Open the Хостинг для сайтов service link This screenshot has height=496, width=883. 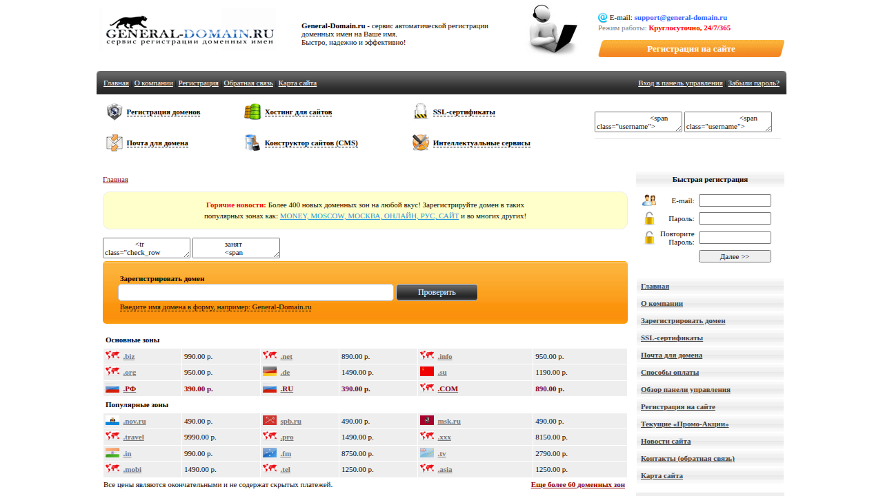pyautogui.click(x=298, y=112)
